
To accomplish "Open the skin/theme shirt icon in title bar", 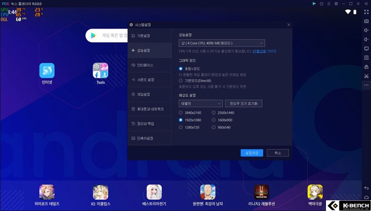I will (x=322, y=3).
